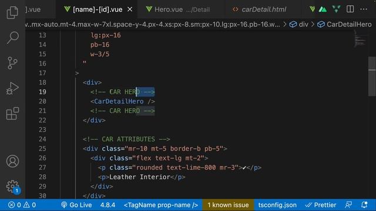The image size is (376, 211).
Task: Click the Leather Interior text
Action: pos(140,177)
